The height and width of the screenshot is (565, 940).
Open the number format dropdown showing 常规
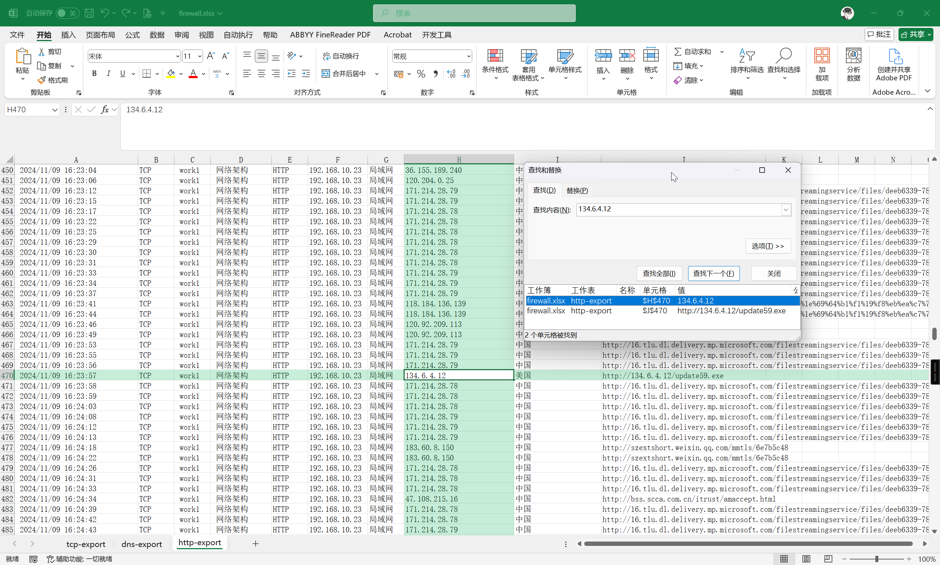click(468, 56)
